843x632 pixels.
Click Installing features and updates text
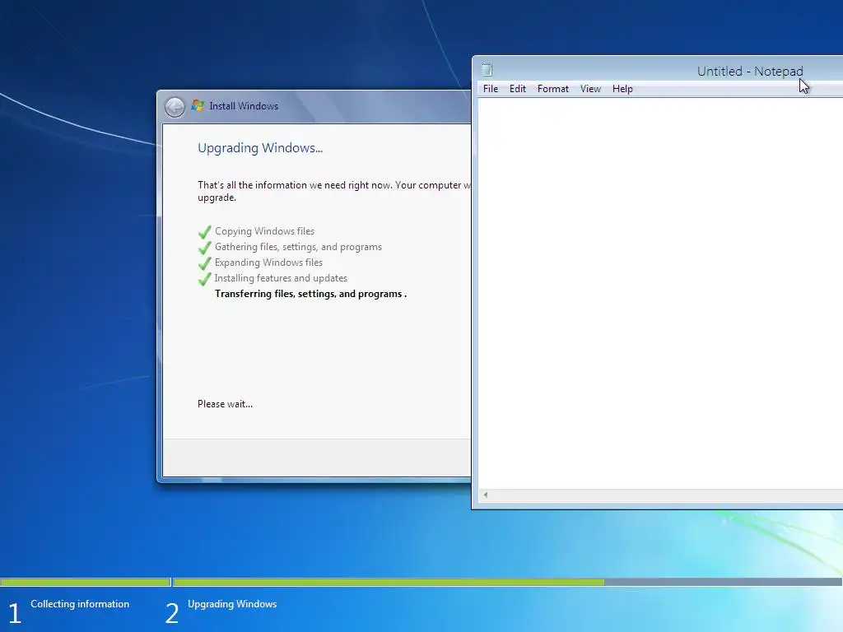pos(281,278)
